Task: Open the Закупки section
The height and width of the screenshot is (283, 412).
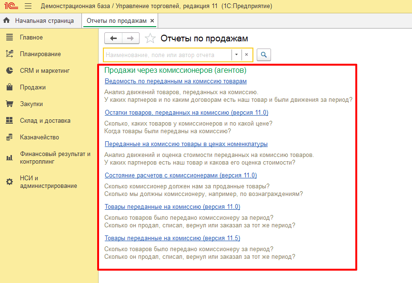Action: coord(31,104)
